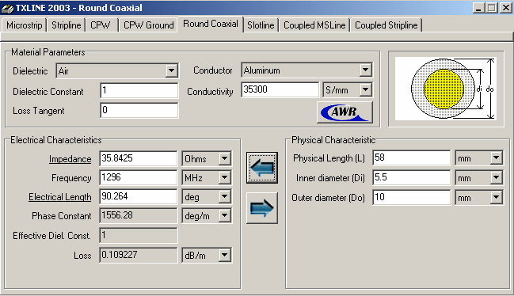The width and height of the screenshot is (514, 296).
Task: Click the Impedance underlined label
Action: point(70,159)
